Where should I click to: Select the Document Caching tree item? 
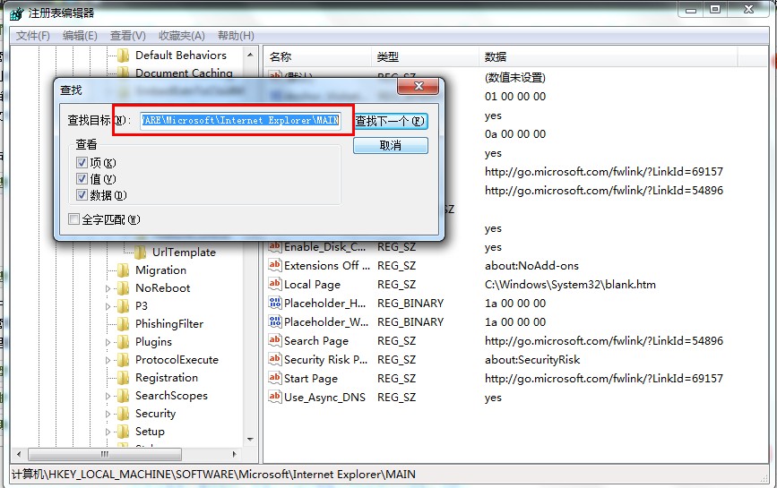click(184, 73)
